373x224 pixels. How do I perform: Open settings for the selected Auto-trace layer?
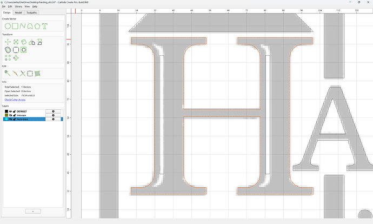[x=53, y=119]
